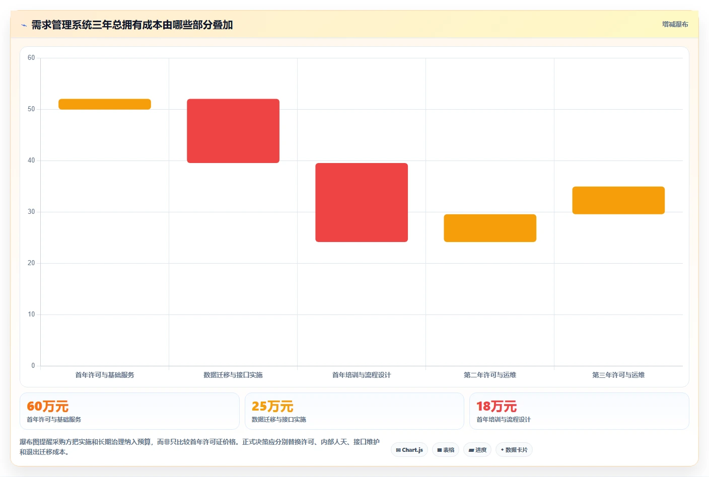Viewport: 709px width, 477px height.
Task: Click x-axis label 第二年许可与运维
Action: [490, 375]
